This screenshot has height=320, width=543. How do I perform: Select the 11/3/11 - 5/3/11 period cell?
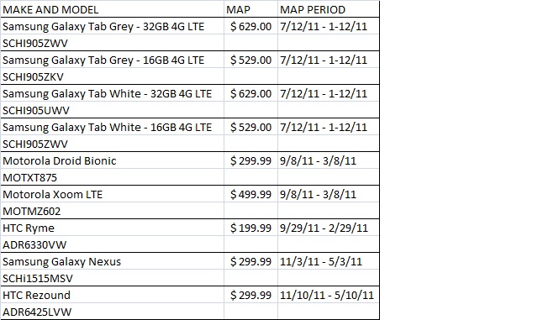point(329,261)
